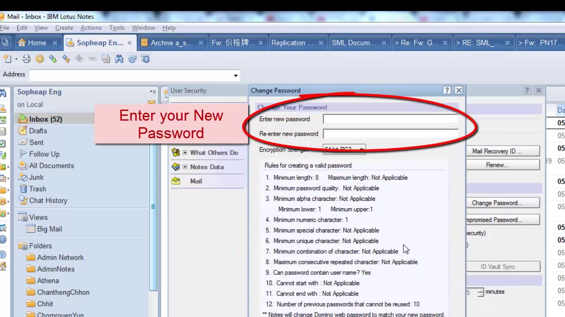The width and height of the screenshot is (565, 317).
Task: Select Mail in User Security list
Action: tap(196, 181)
